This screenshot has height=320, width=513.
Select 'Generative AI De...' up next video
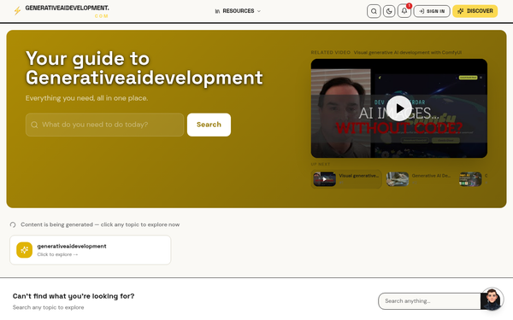419,179
